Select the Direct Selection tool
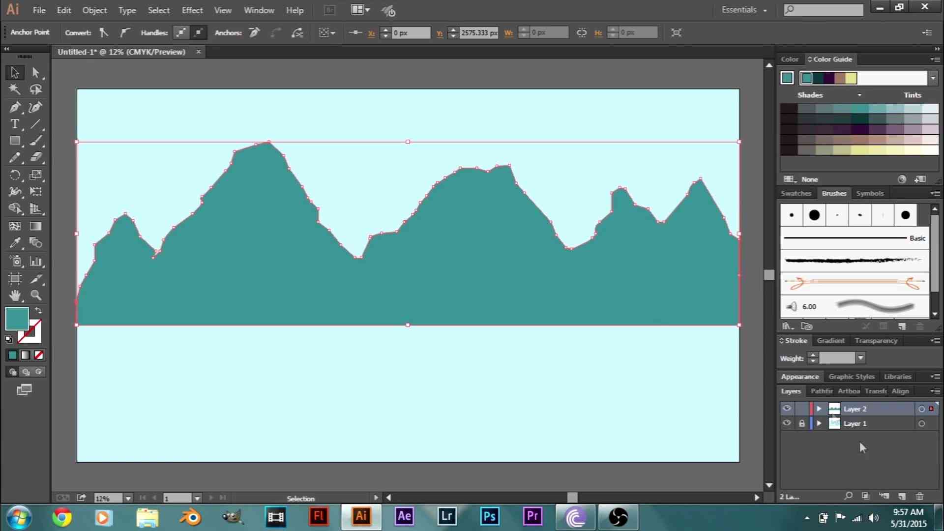This screenshot has height=531, width=944. click(36, 71)
